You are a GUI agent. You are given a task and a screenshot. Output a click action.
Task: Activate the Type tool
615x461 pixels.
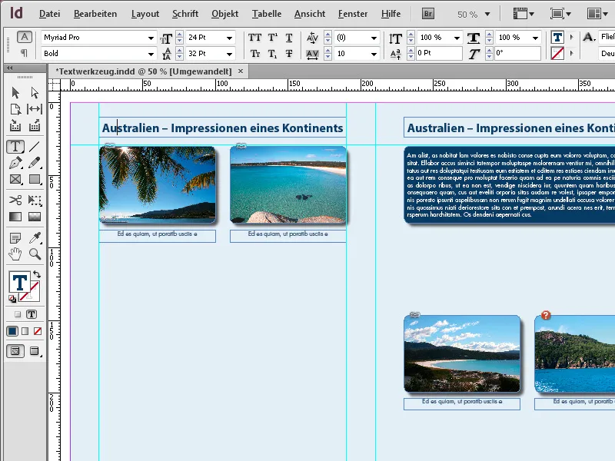(15, 147)
